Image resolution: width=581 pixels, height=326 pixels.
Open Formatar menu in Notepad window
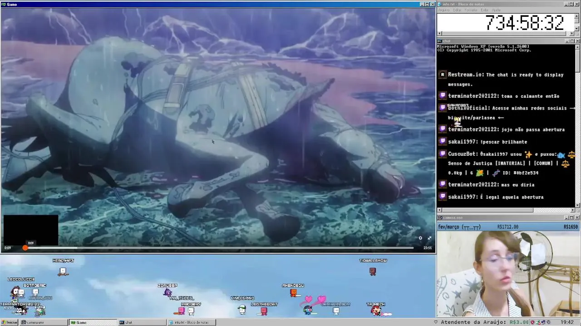(471, 10)
